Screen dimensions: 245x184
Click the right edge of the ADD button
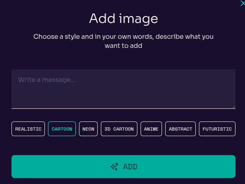click(x=232, y=167)
